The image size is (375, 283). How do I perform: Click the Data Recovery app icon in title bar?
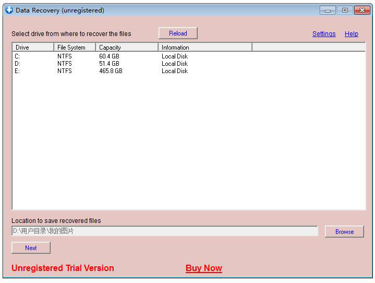[x=9, y=10]
